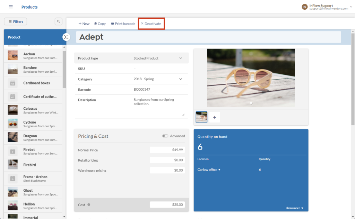This screenshot has width=355, height=219.
Task: Click the inFlow Support user avatar
Action: click(x=304, y=7)
